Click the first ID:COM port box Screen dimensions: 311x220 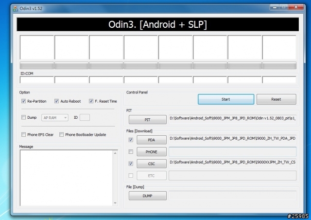[37, 80]
